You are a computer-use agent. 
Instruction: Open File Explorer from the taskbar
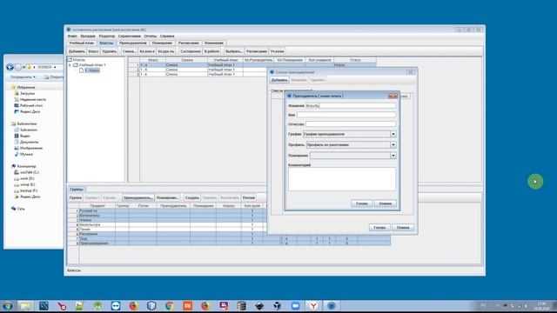tap(25, 305)
